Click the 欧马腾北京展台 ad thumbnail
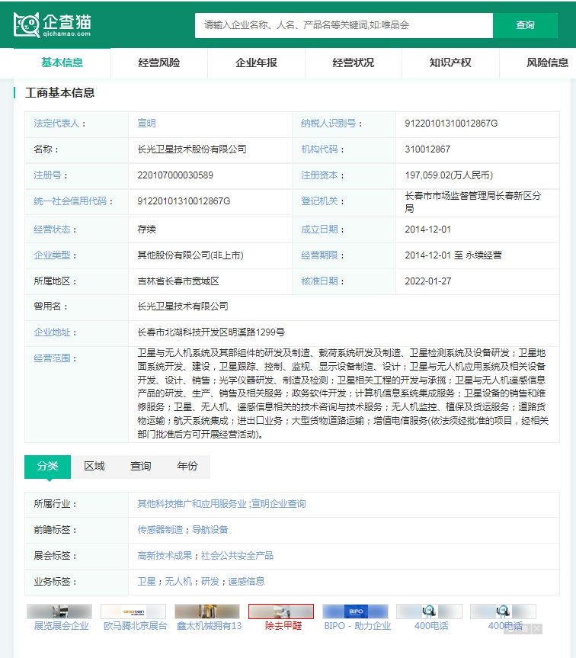 [133, 611]
